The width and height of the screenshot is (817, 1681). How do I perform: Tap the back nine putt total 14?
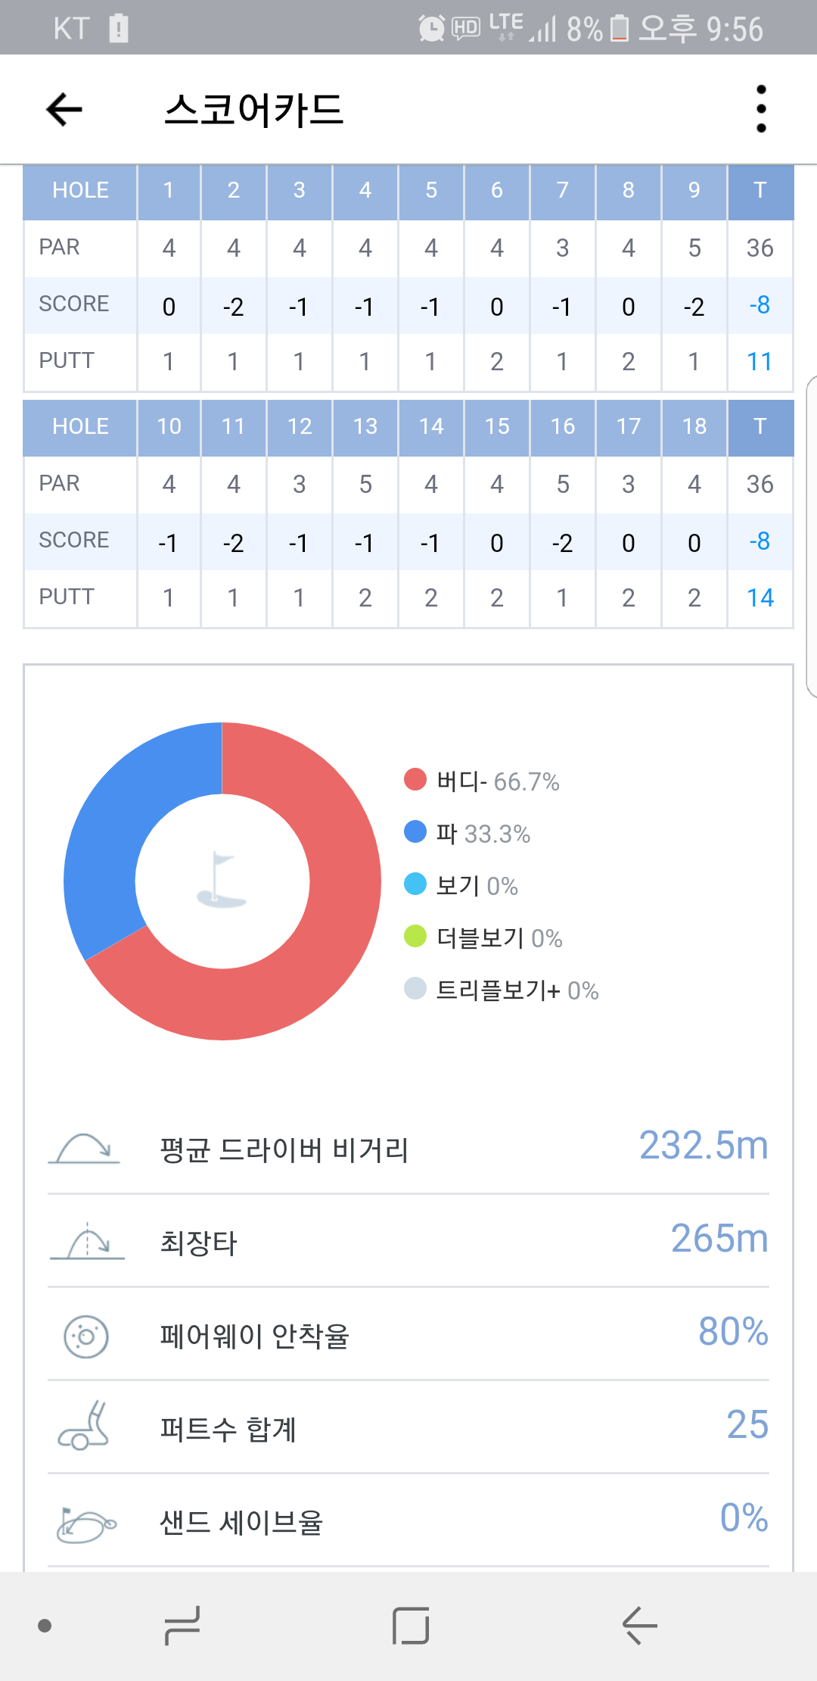[760, 598]
